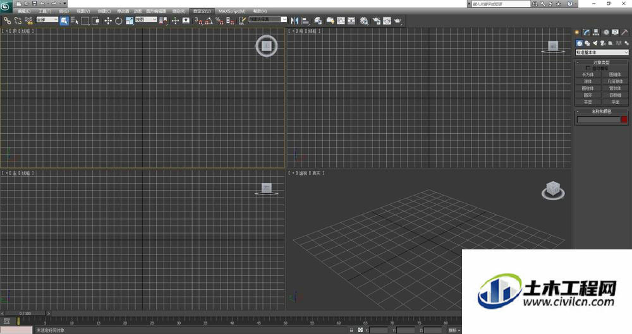Viewport: 632px width, 334px height.
Task: Click the 3ds Max application logo button
Action: pyautogui.click(x=6, y=6)
